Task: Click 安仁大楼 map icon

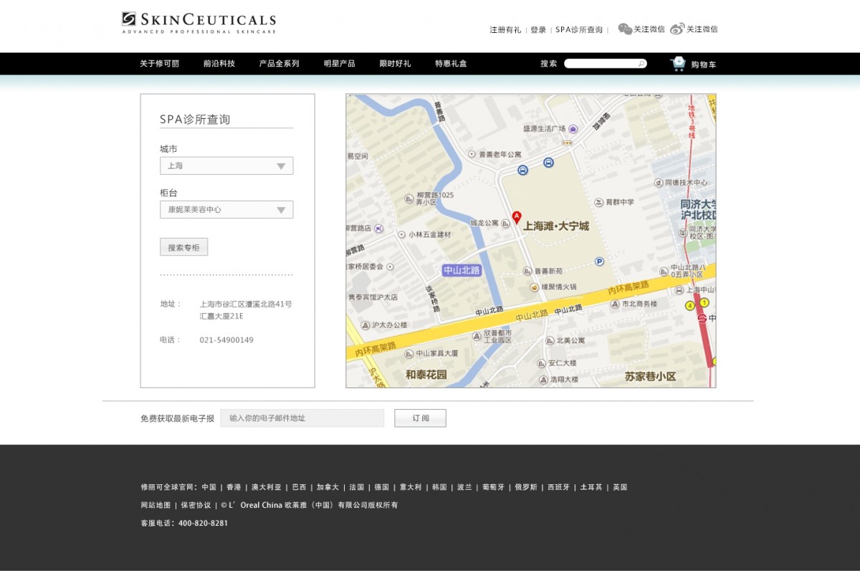Action: 542,363
